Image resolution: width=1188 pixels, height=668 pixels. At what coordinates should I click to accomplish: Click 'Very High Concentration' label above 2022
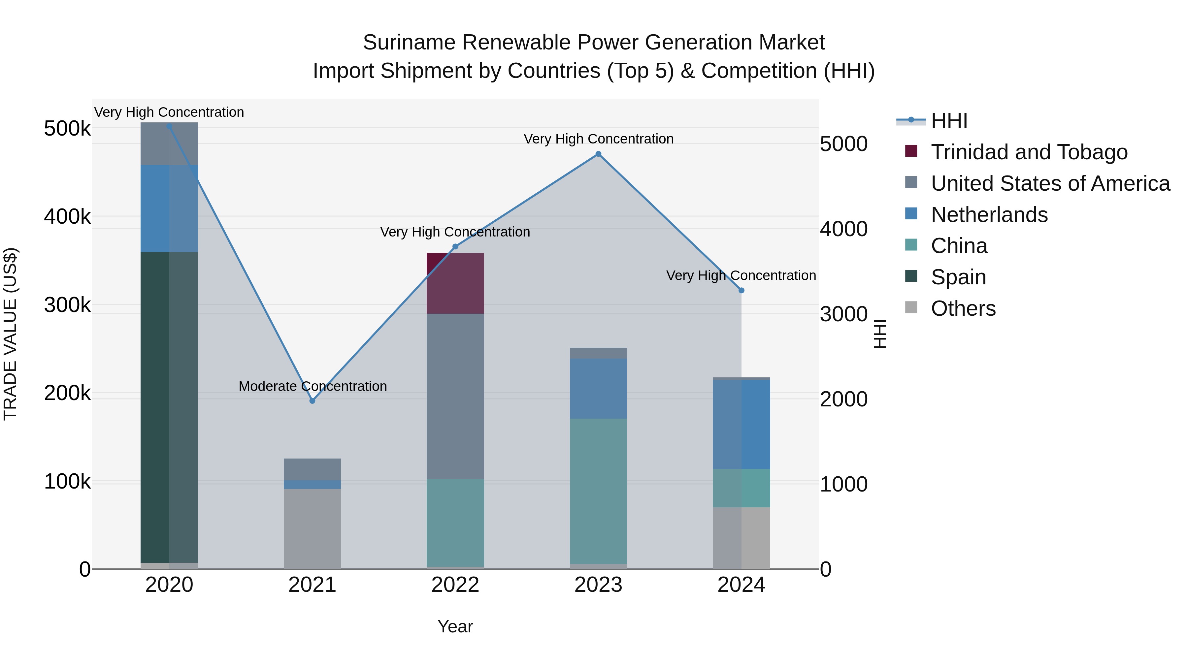(455, 232)
